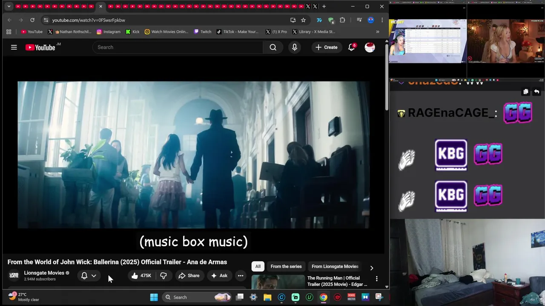Select From Lionsgate Movies chip

(x=335, y=266)
